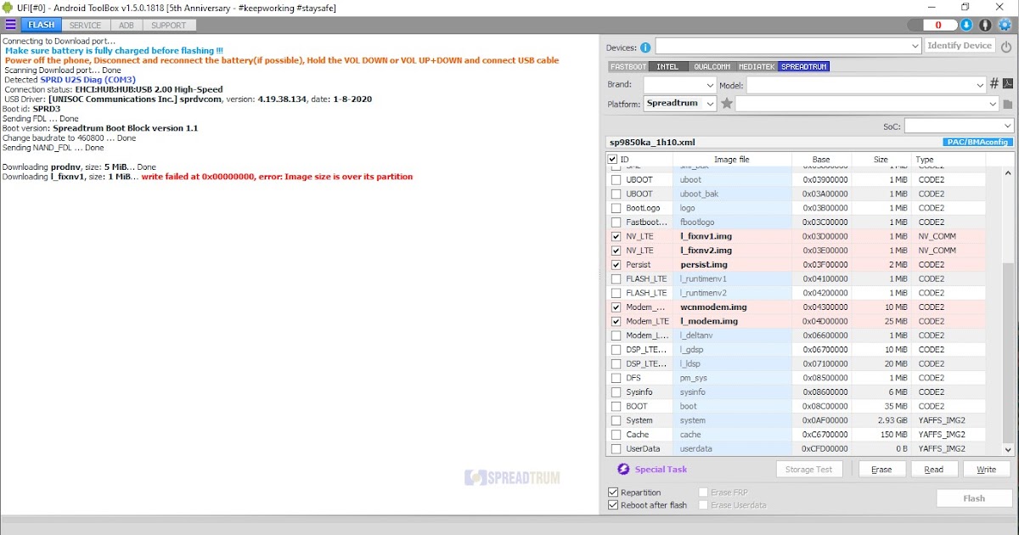Click the Android logo in title bar
Screen dimensions: 1019x535
coord(8,8)
